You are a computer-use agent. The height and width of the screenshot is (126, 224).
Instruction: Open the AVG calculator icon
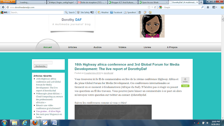coord(140,13)
